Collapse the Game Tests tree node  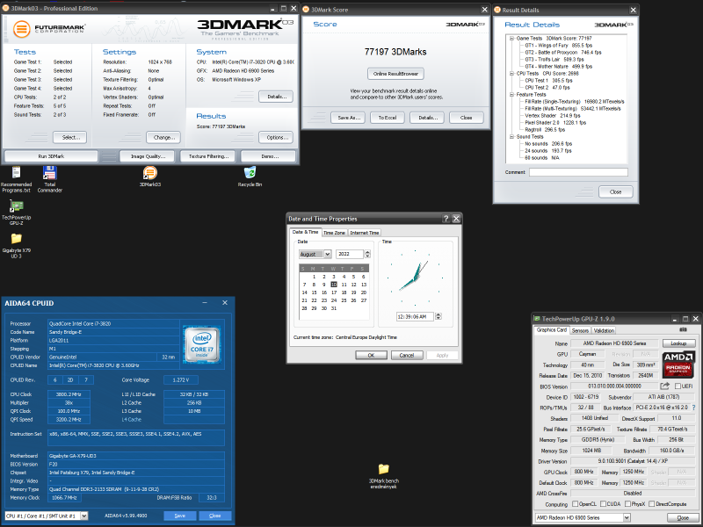[511, 39]
